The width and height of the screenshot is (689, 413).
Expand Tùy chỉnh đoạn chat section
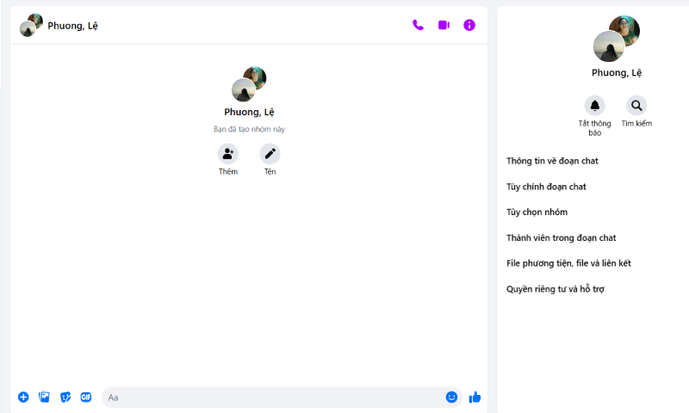pos(546,187)
